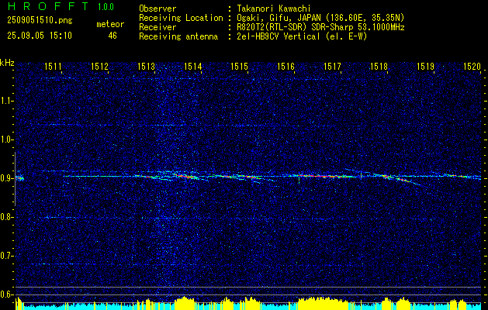The height and width of the screenshot is (310, 488).
Task: Click the HROFFT program title text
Action: 49,6
